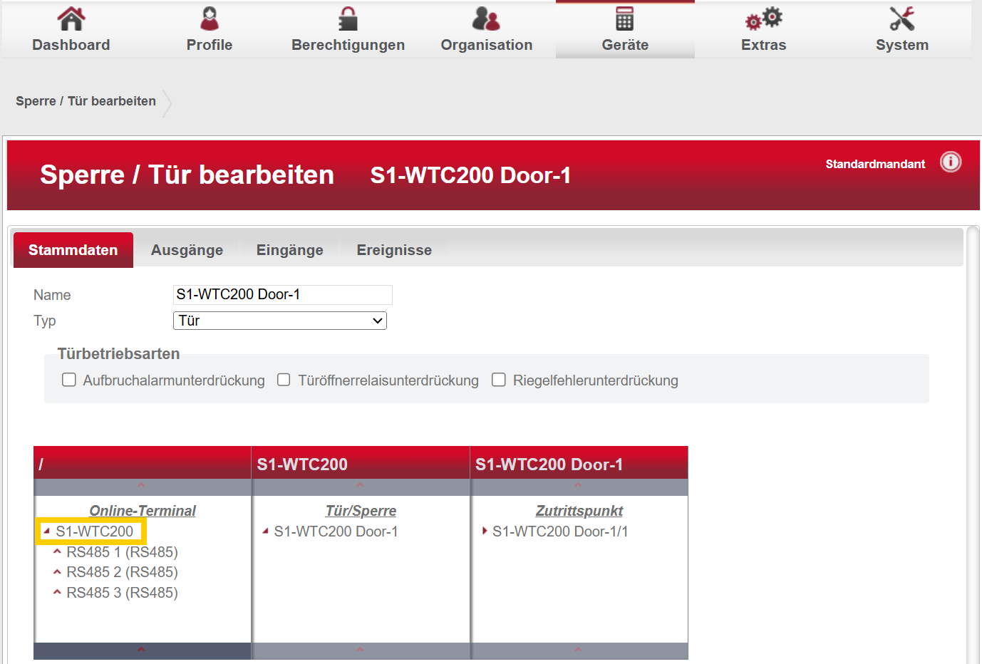This screenshot has width=982, height=664.
Task: Click the info icon beside Standardmandant
Action: pos(950,162)
